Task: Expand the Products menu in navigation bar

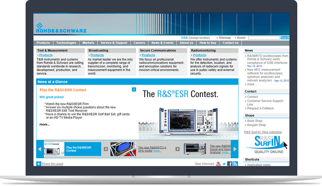Action: (43, 43)
